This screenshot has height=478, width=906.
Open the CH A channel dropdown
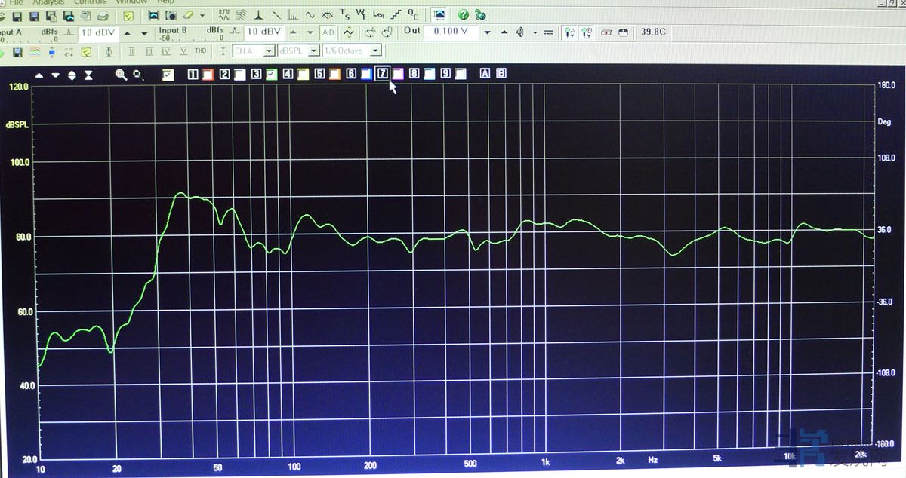pyautogui.click(x=254, y=51)
